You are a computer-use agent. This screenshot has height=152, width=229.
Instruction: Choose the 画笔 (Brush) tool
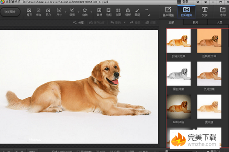(137, 12)
